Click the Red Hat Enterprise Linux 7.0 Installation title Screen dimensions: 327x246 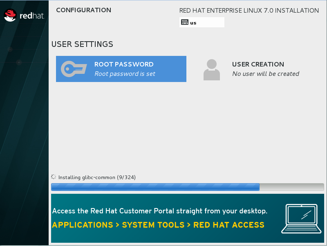[x=249, y=11]
